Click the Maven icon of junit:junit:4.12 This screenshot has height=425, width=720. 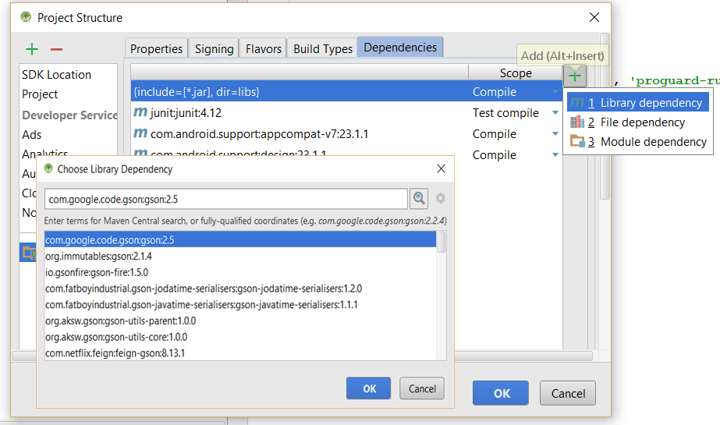[x=140, y=112]
